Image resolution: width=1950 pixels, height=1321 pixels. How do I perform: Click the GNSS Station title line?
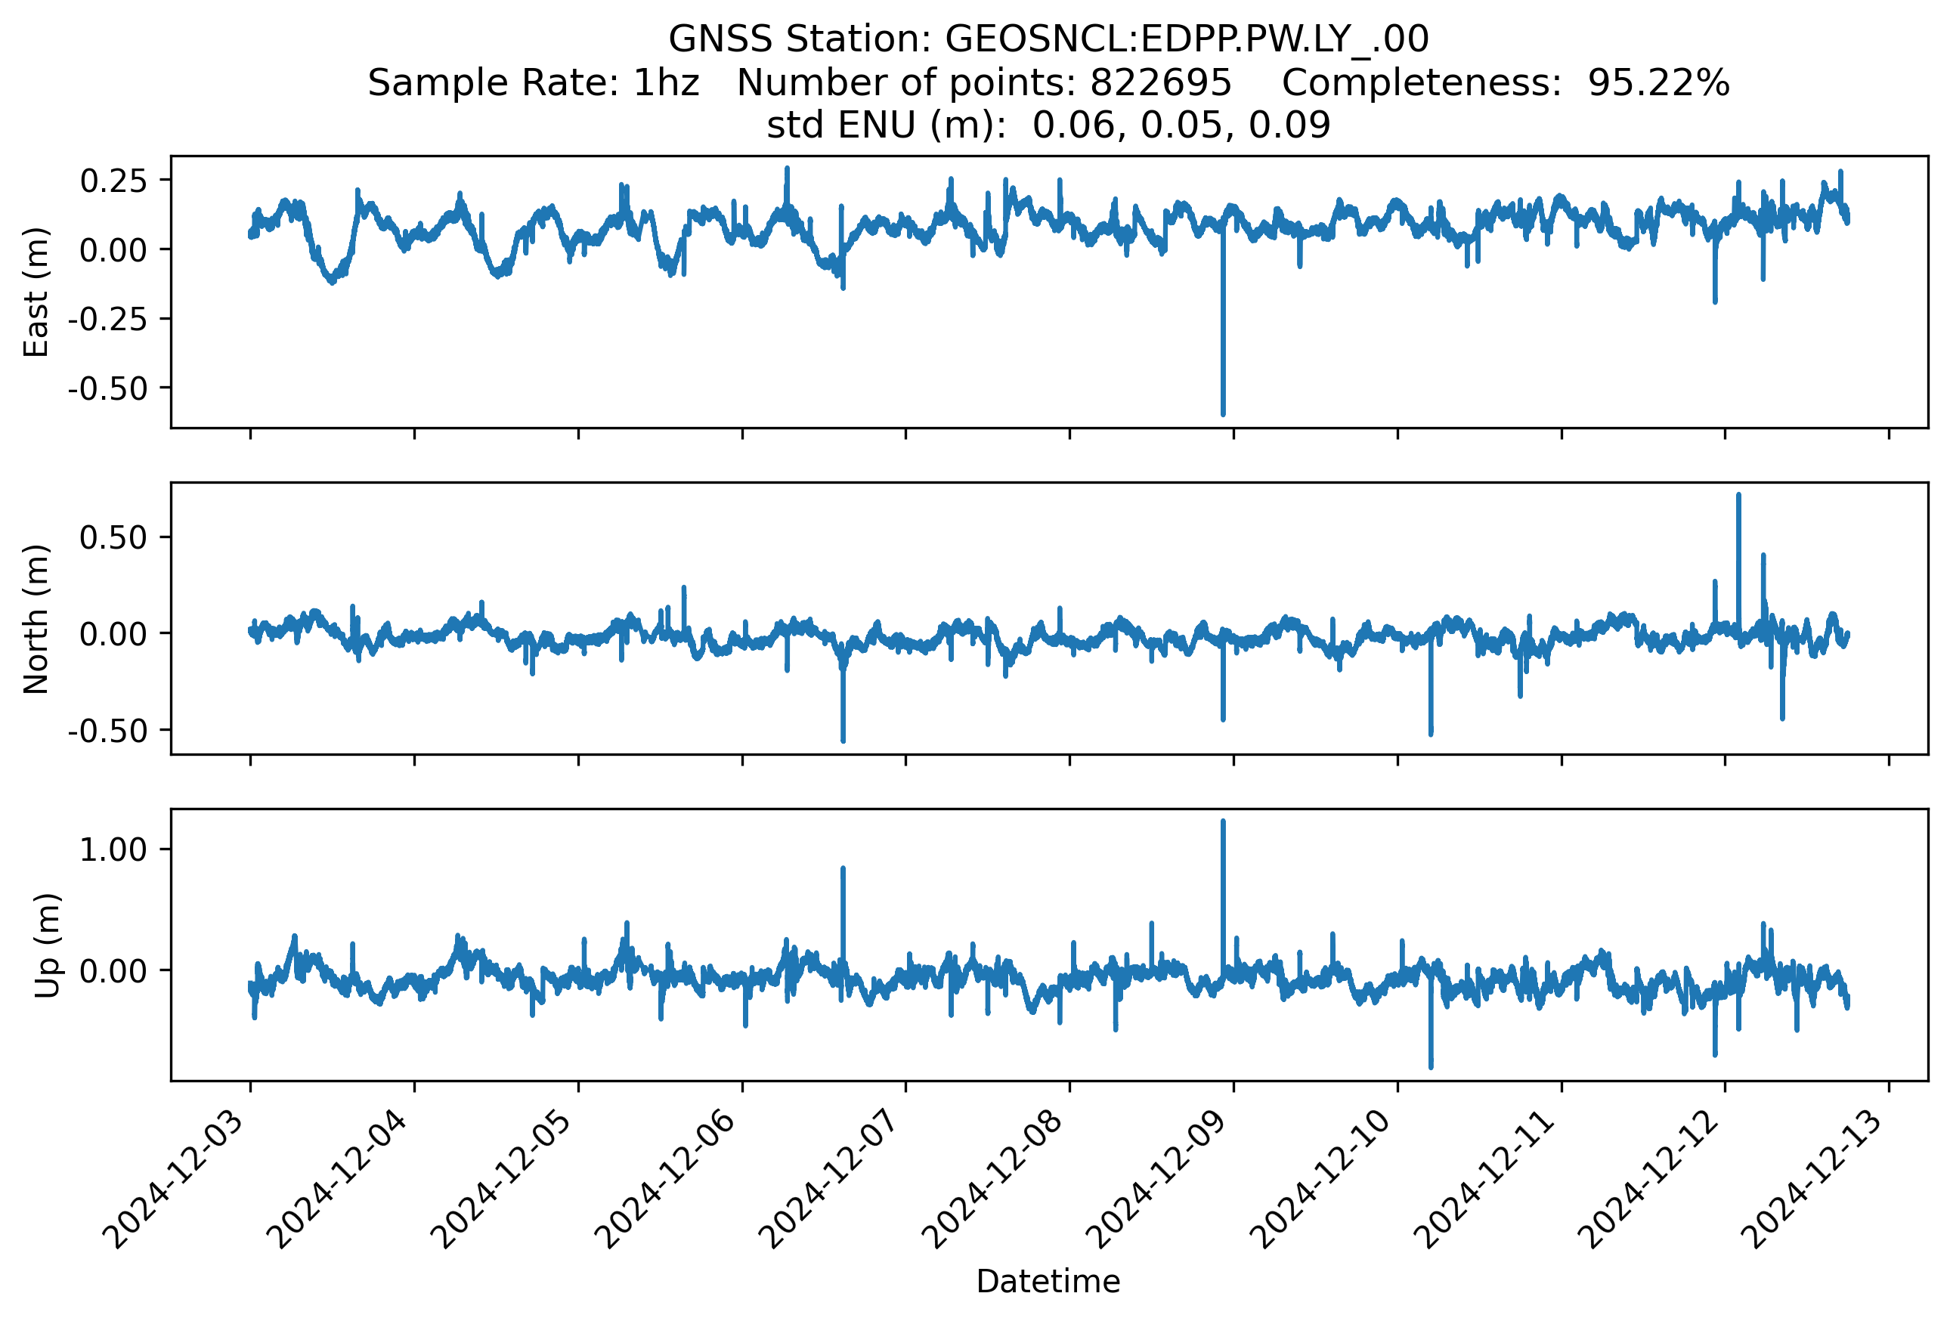point(1048,39)
